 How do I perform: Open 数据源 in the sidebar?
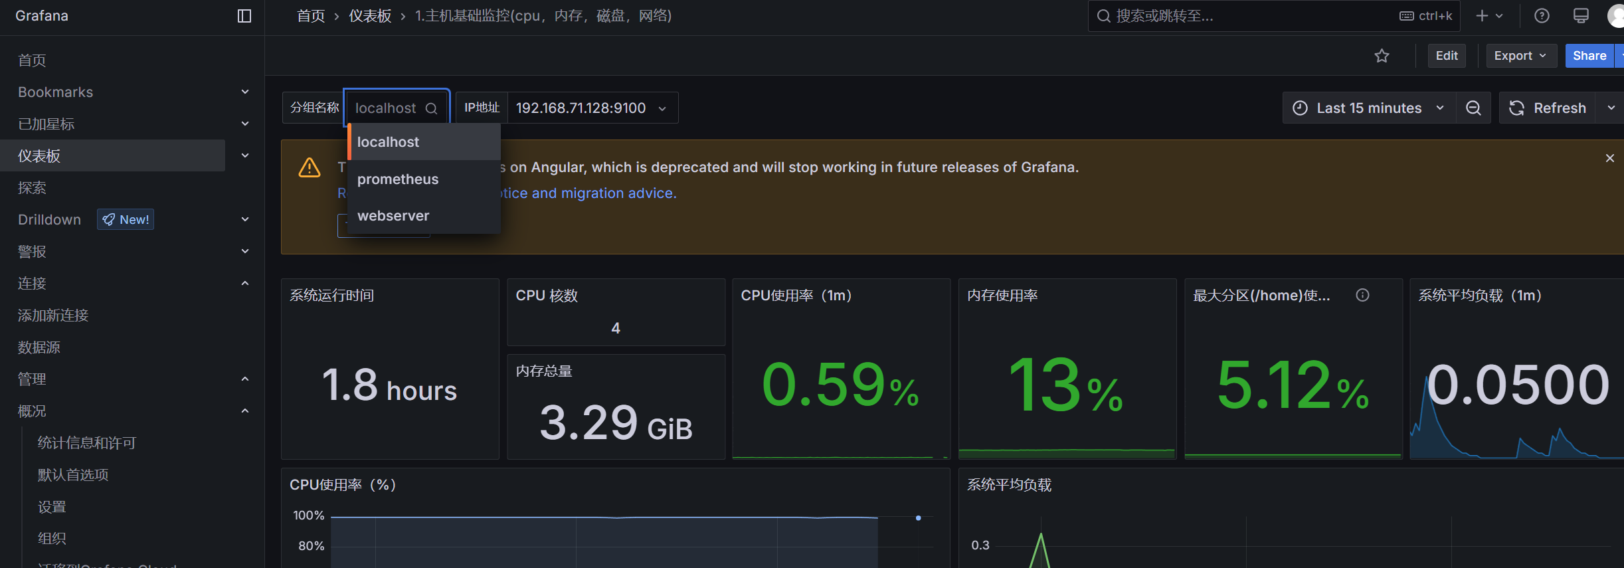(39, 347)
